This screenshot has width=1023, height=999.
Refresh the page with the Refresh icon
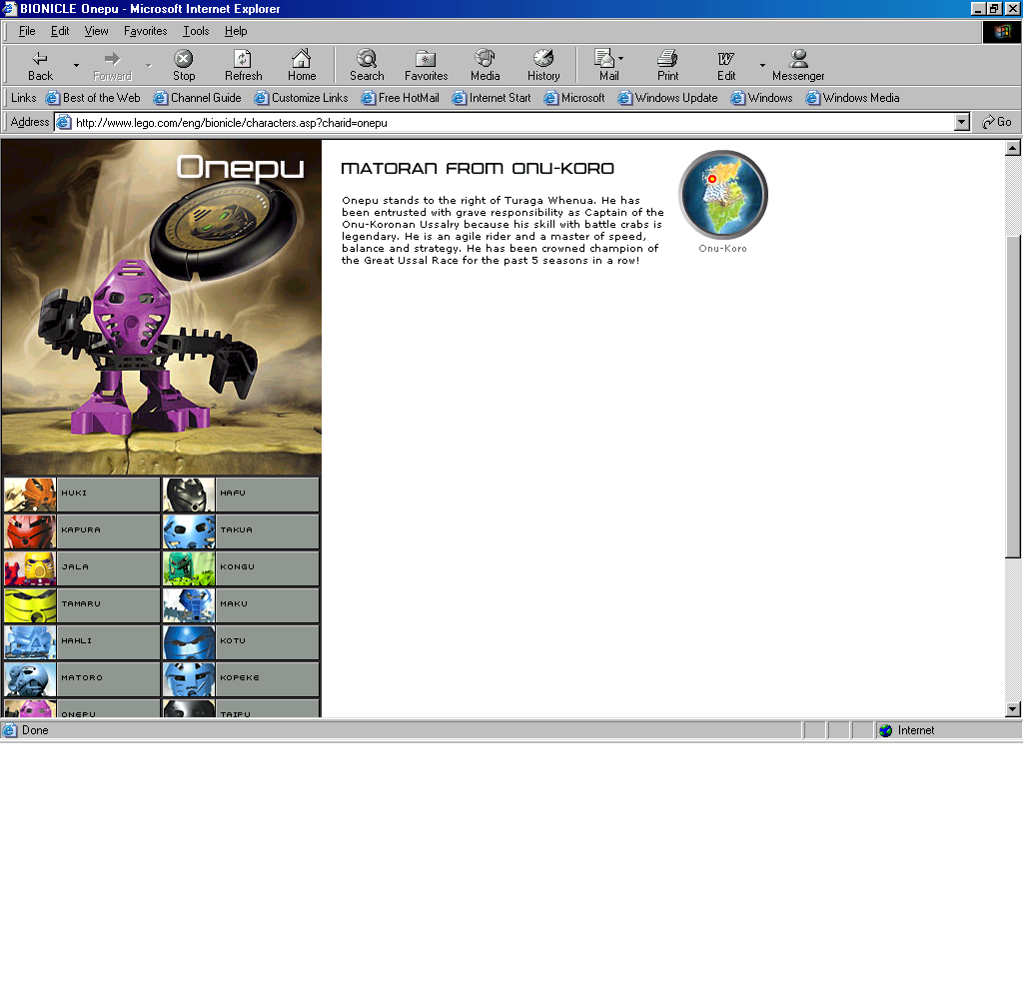pyautogui.click(x=243, y=59)
